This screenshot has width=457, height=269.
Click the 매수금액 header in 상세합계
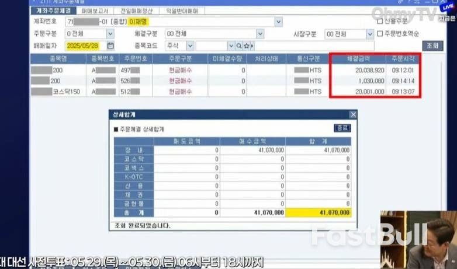coord(252,141)
